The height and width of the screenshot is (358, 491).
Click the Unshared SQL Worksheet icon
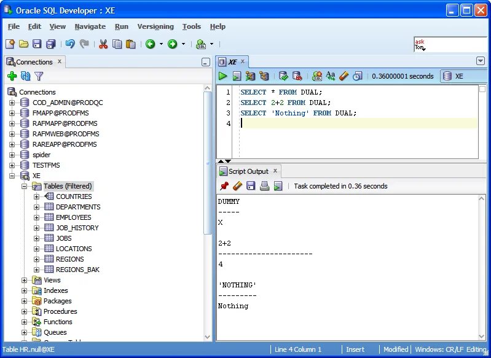(317, 76)
